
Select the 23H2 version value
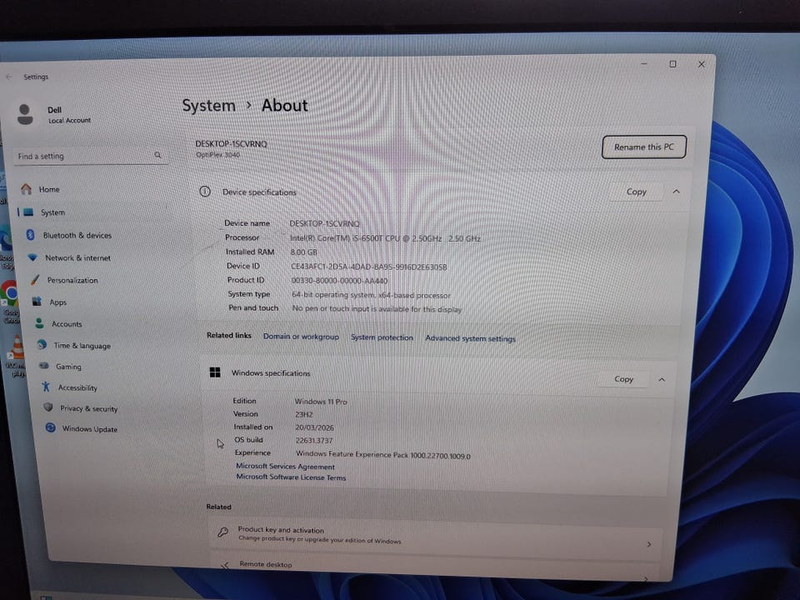pos(304,414)
